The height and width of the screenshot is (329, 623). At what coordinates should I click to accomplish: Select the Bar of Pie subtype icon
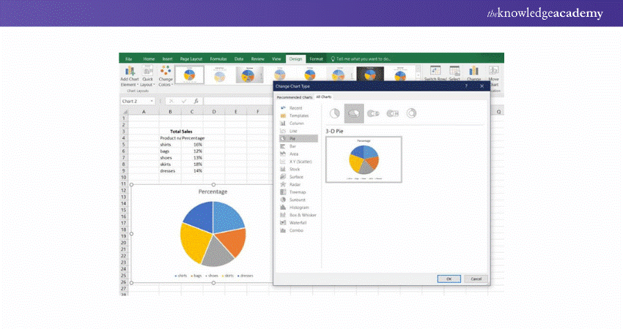(x=392, y=113)
